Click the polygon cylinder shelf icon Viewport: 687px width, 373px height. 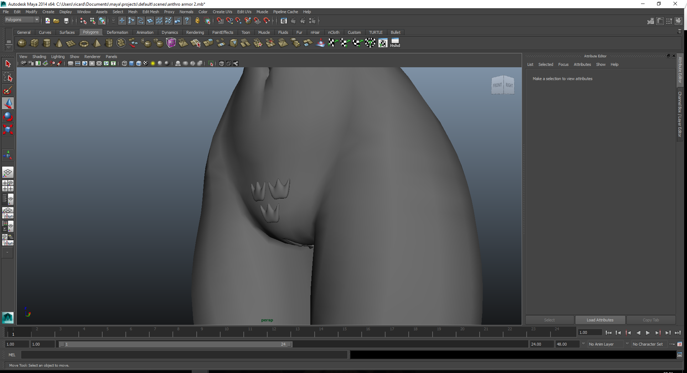[46, 43]
